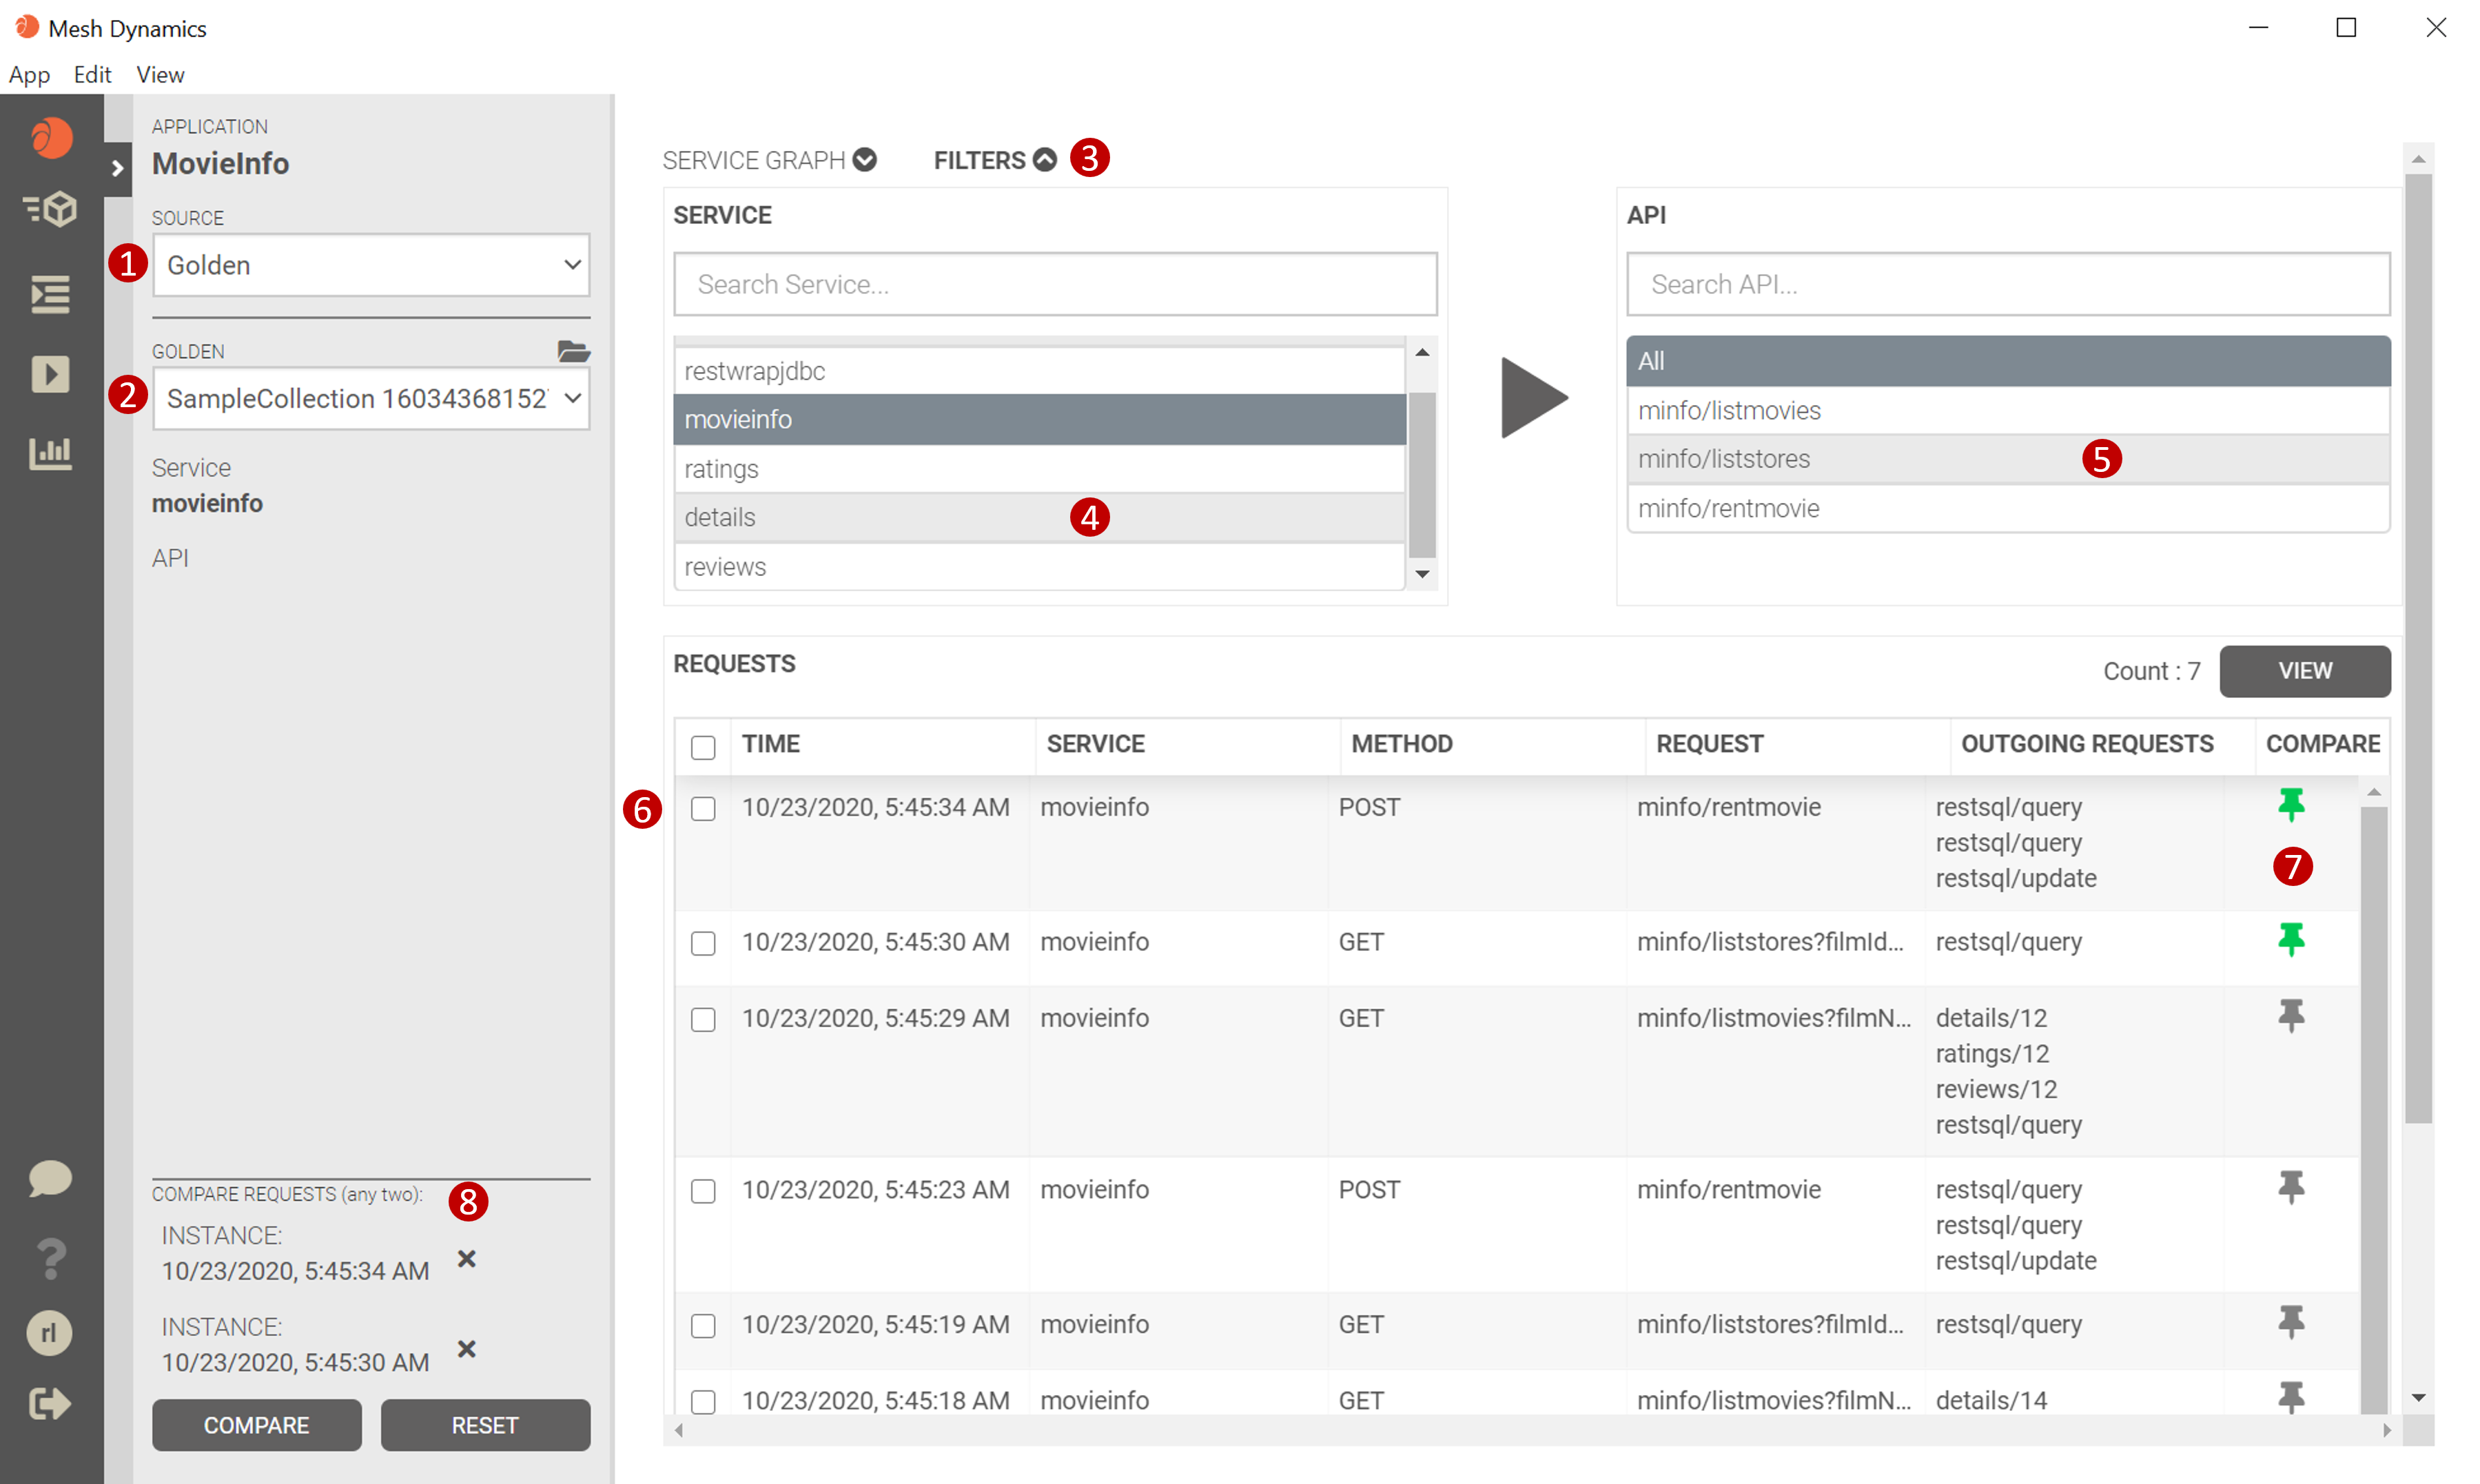Open the bar chart results sidebar icon
Viewport: 2480px width, 1484px height.
pyautogui.click(x=50, y=453)
